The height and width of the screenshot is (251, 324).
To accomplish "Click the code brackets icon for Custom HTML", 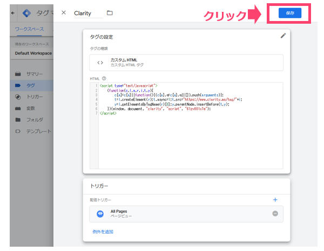I will click(x=100, y=62).
